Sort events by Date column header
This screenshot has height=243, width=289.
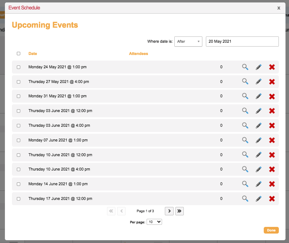click(33, 54)
